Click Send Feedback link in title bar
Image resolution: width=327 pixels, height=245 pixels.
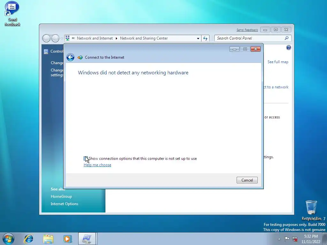pyautogui.click(x=247, y=30)
